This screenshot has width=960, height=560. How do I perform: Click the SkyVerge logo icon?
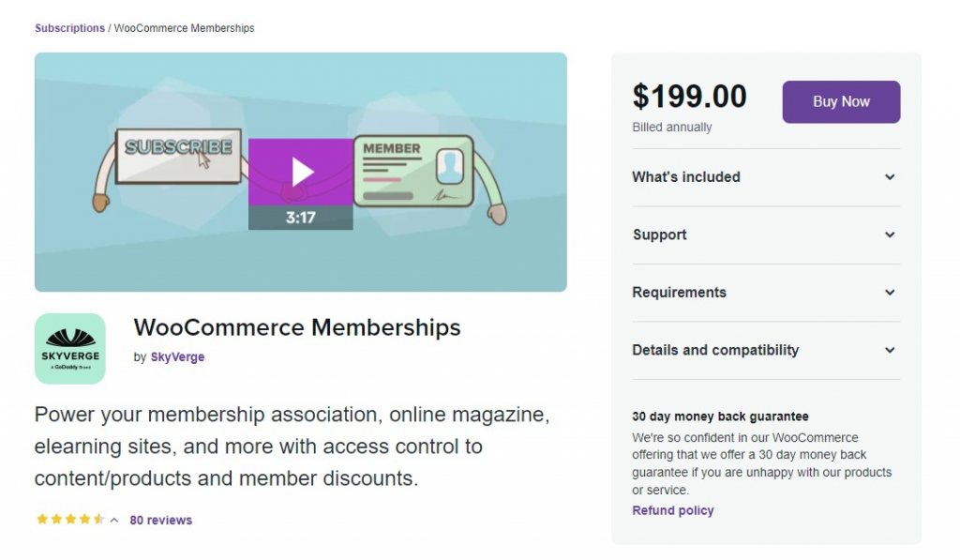pyautogui.click(x=70, y=349)
